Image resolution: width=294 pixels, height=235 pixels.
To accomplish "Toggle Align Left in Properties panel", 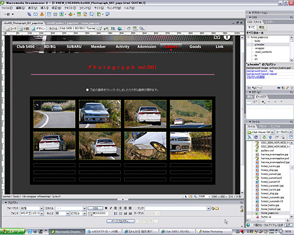I will tap(116, 208).
